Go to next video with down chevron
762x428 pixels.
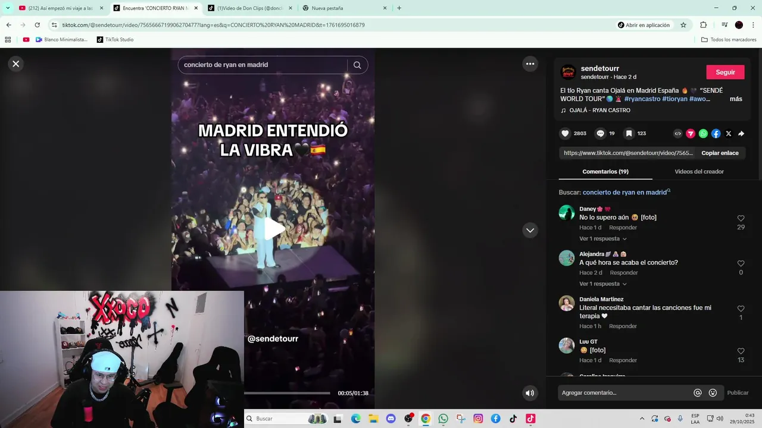coord(530,230)
